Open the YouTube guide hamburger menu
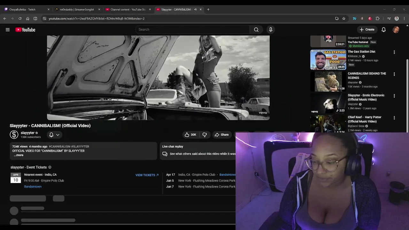 (x=8, y=30)
